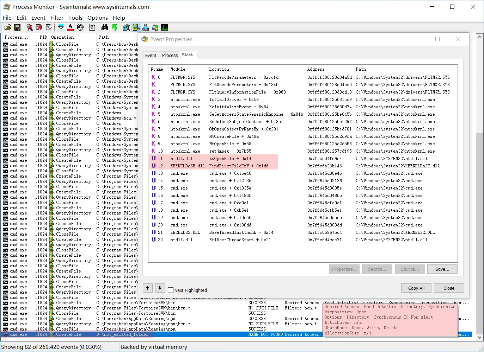Open the Help menu
Viewport: 484px width, 352px height.
click(119, 18)
